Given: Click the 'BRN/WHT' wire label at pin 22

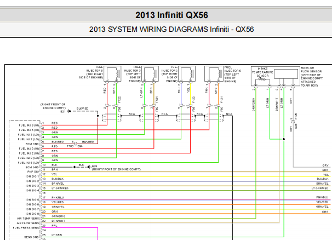Looking at the screenshot, I should (58, 221).
